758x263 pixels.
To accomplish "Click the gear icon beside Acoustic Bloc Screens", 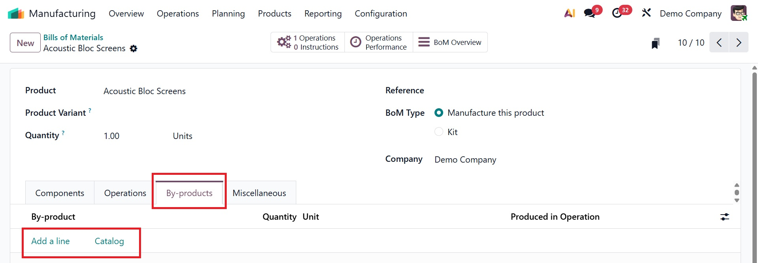I will click(x=134, y=48).
